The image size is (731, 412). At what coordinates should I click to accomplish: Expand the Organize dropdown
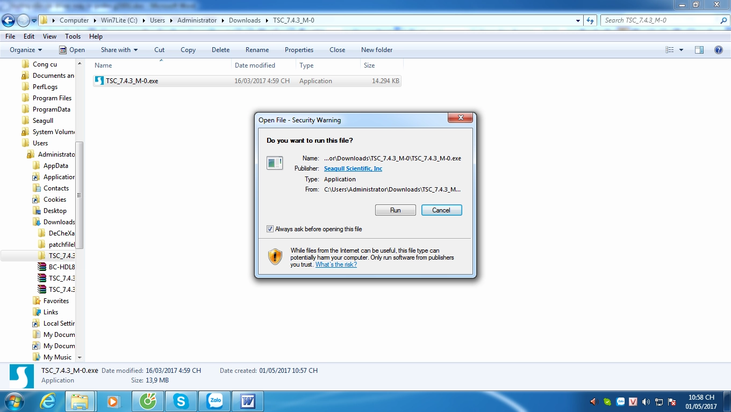[26, 50]
